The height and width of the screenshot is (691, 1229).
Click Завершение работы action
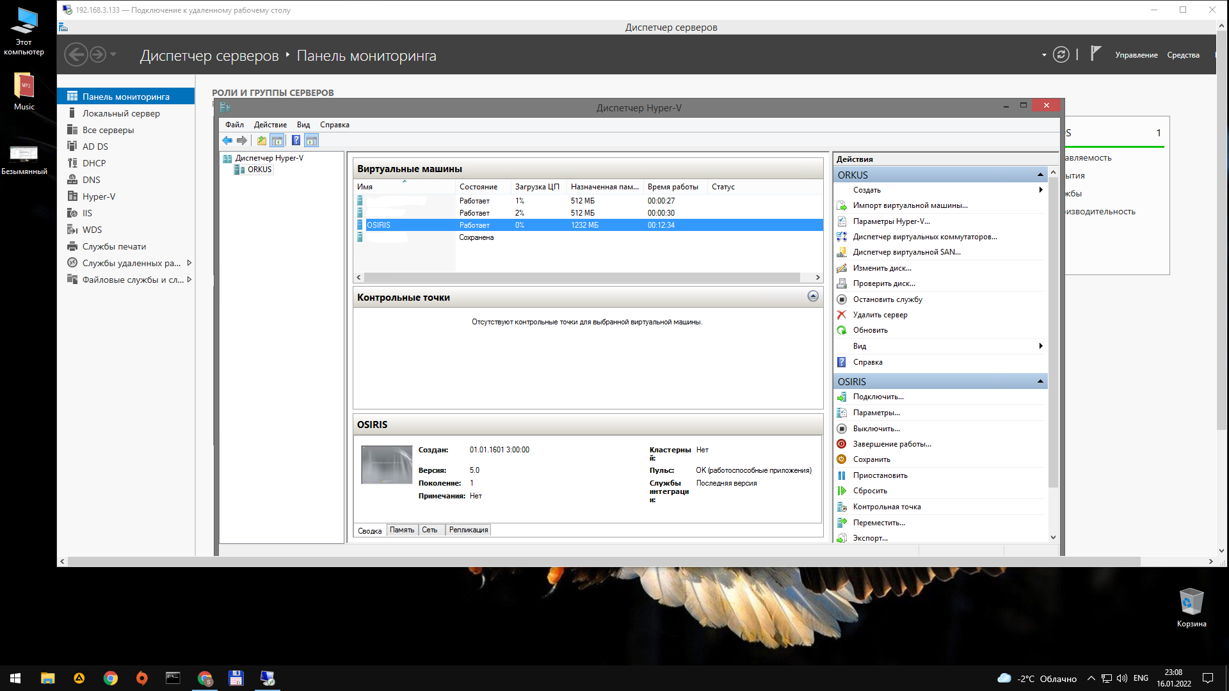click(892, 444)
